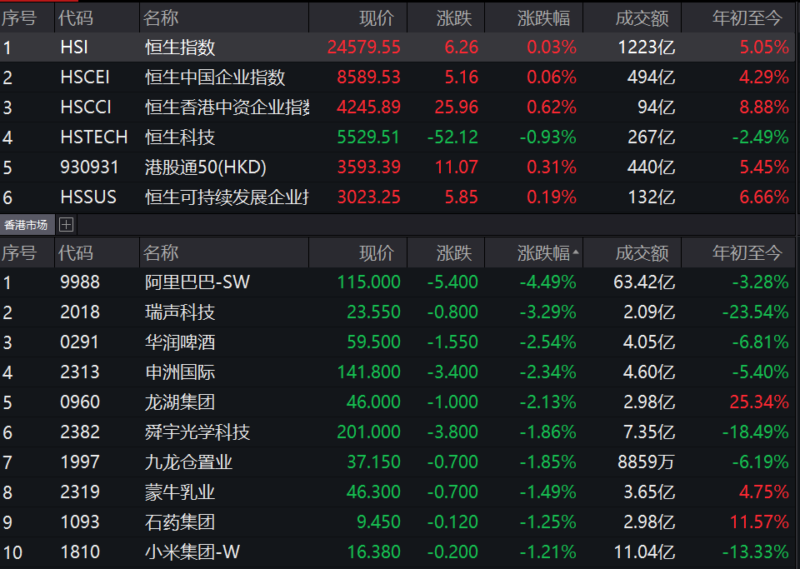Click the 涨跌 header in the lower table
Image resolution: width=800 pixels, height=569 pixels.
(x=454, y=252)
